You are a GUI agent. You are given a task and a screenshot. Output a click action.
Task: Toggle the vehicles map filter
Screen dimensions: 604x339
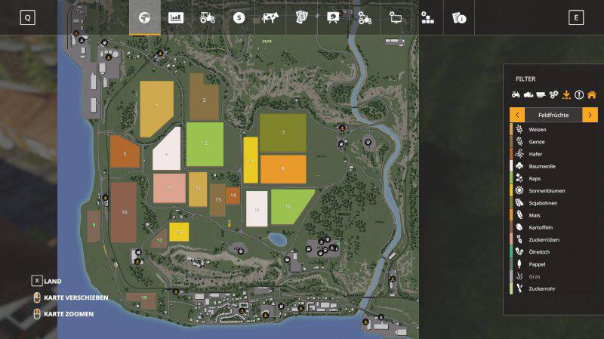pyautogui.click(x=516, y=94)
